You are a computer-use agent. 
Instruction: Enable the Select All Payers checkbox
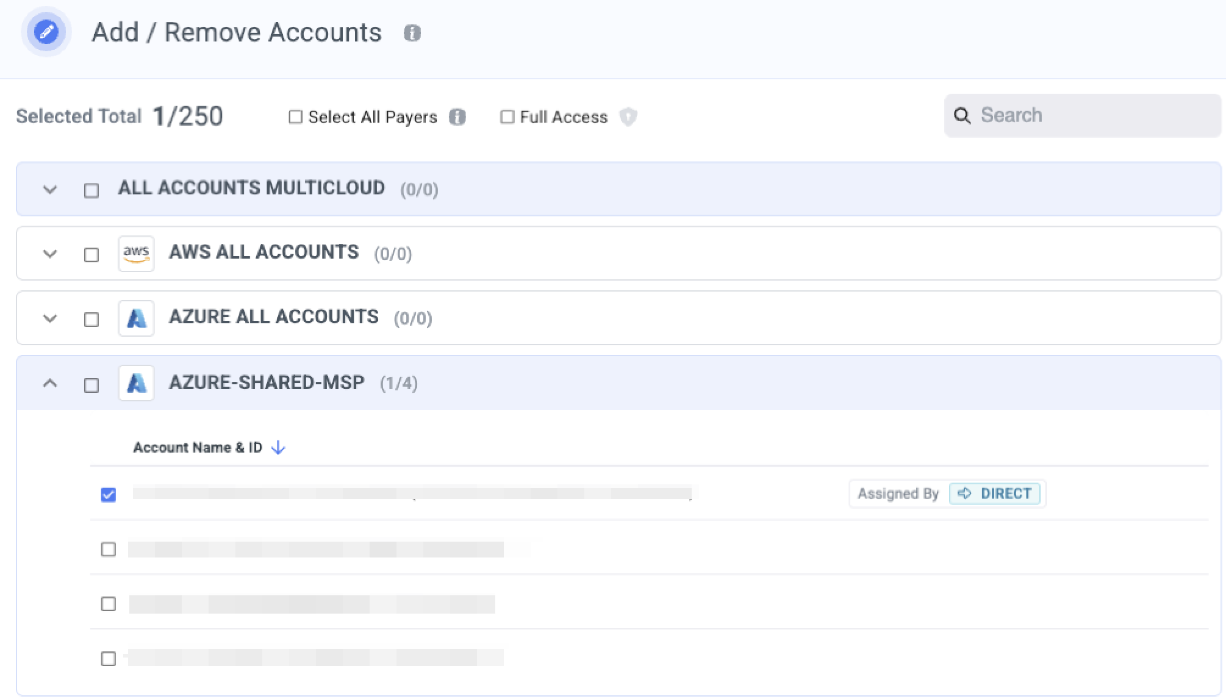pos(295,117)
